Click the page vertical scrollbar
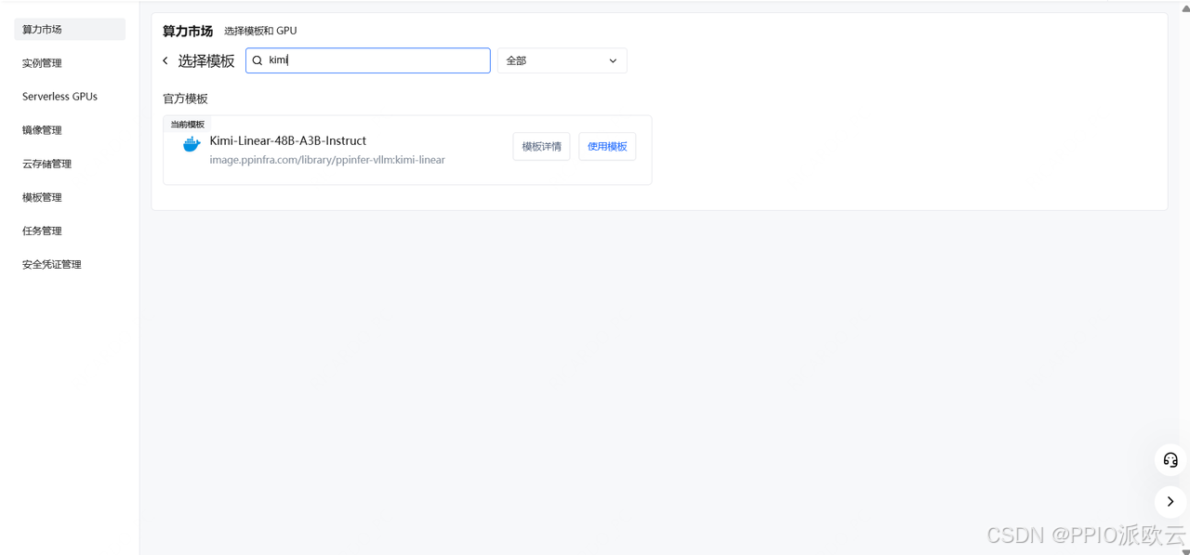1190x555 pixels. point(1184,277)
